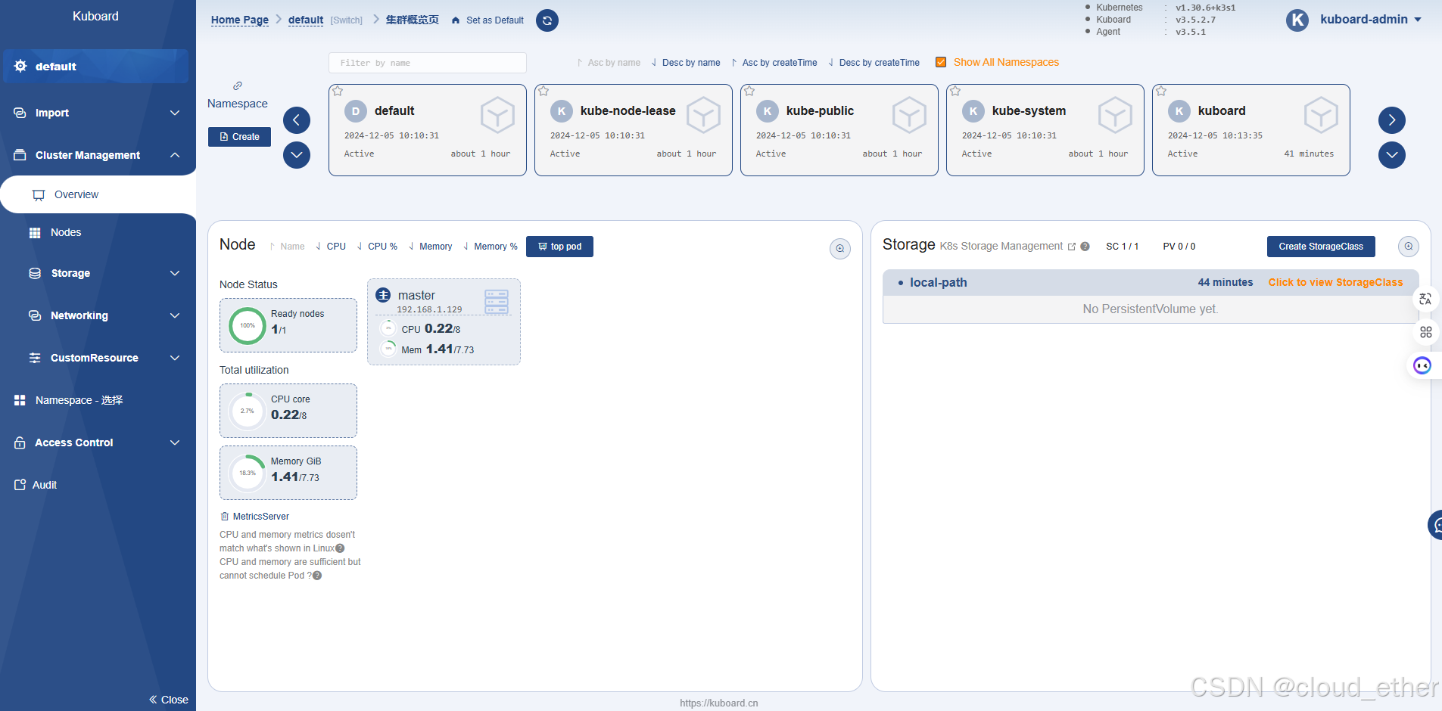Open the kube-public namespace cube icon

[909, 115]
